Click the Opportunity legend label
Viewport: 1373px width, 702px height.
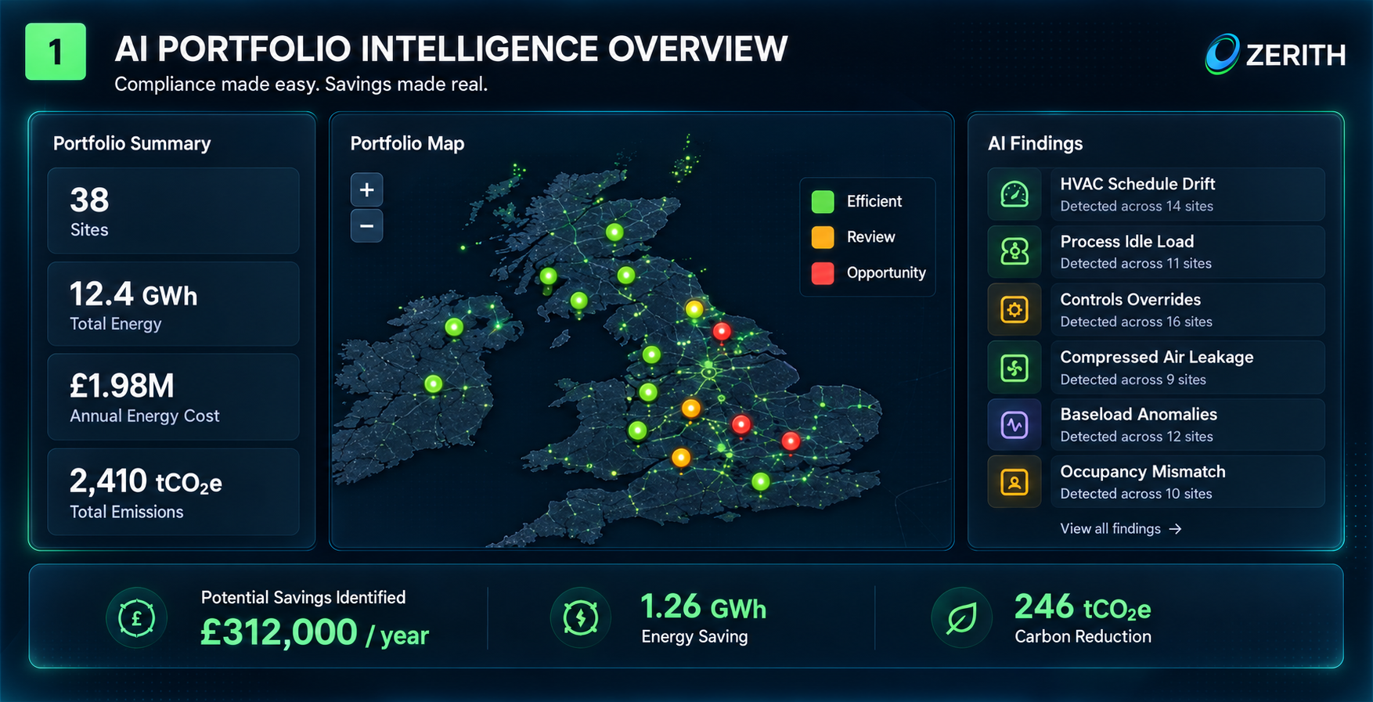coord(886,273)
